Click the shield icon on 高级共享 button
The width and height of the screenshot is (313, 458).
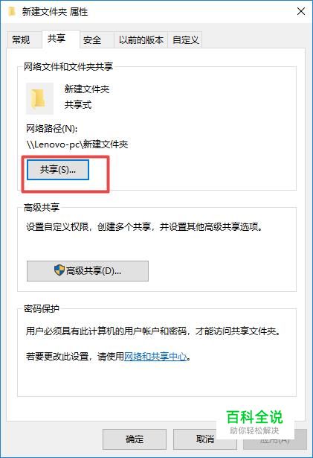click(59, 270)
